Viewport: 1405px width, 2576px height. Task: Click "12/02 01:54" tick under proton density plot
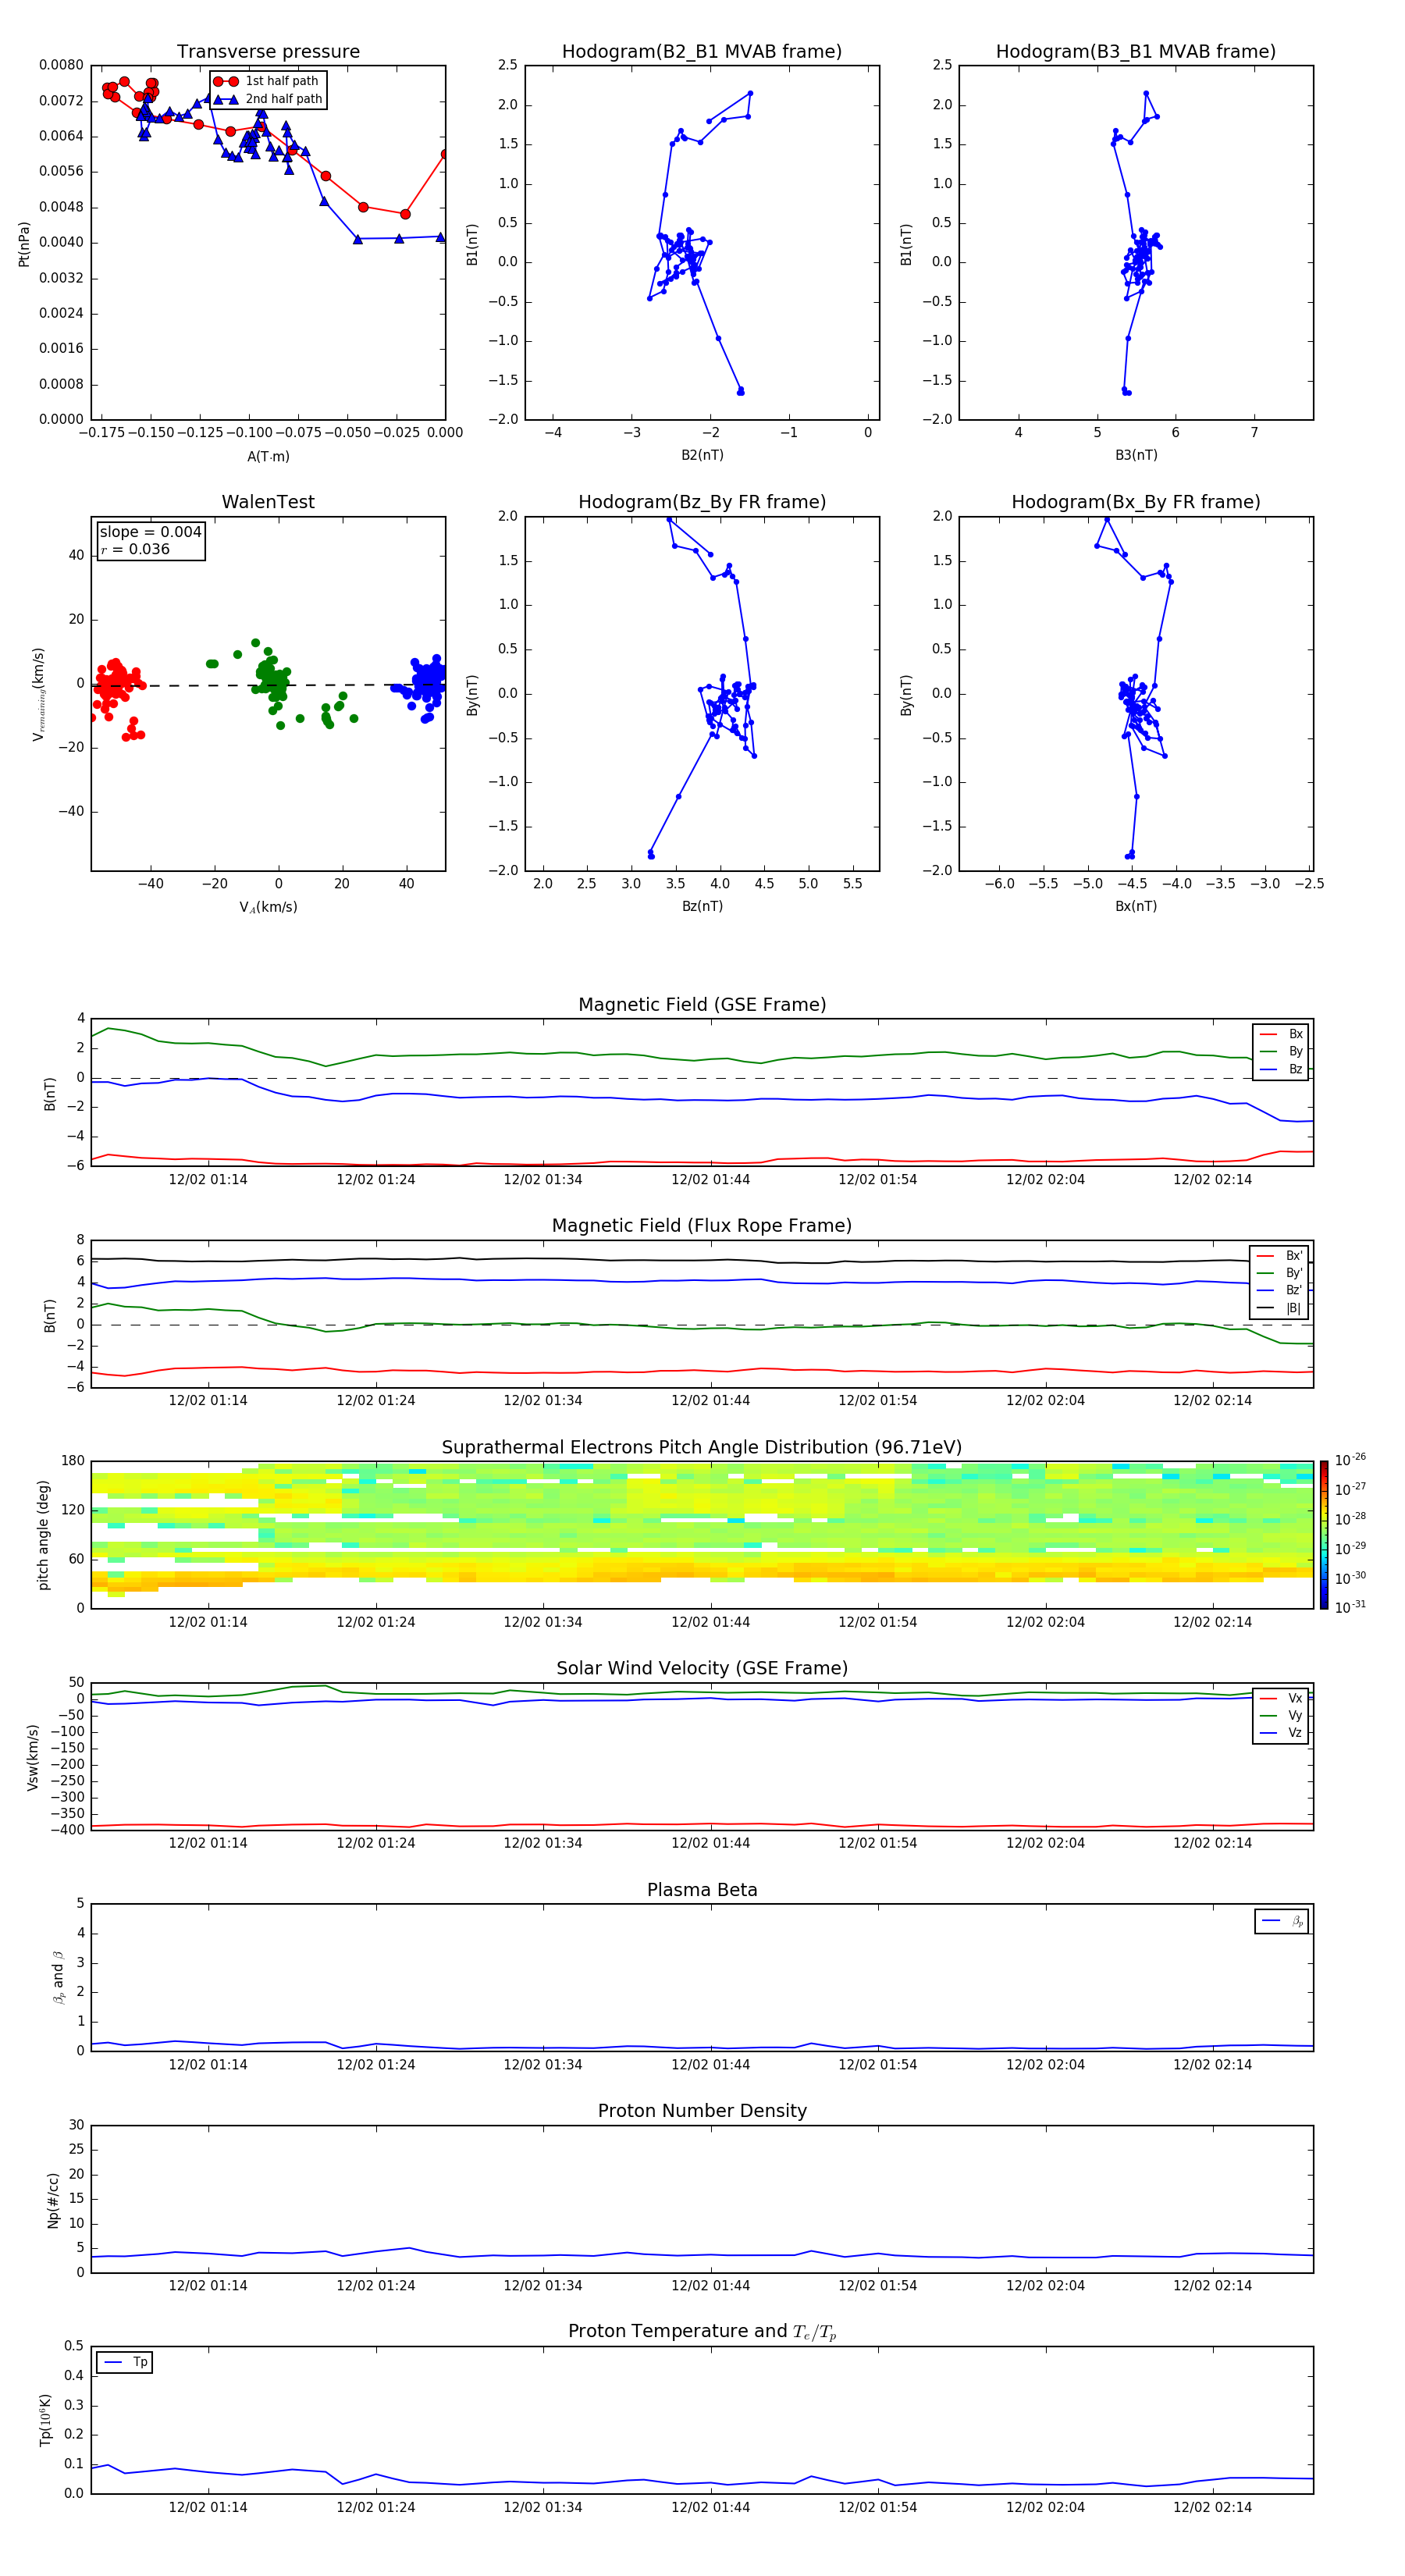tap(877, 2285)
